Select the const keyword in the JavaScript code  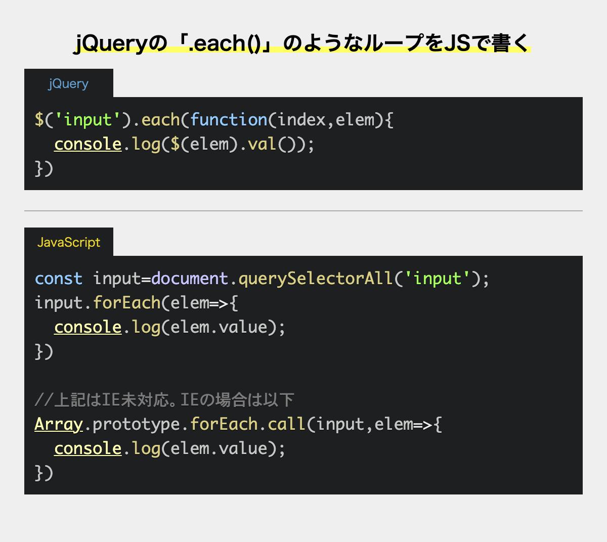[x=58, y=279]
